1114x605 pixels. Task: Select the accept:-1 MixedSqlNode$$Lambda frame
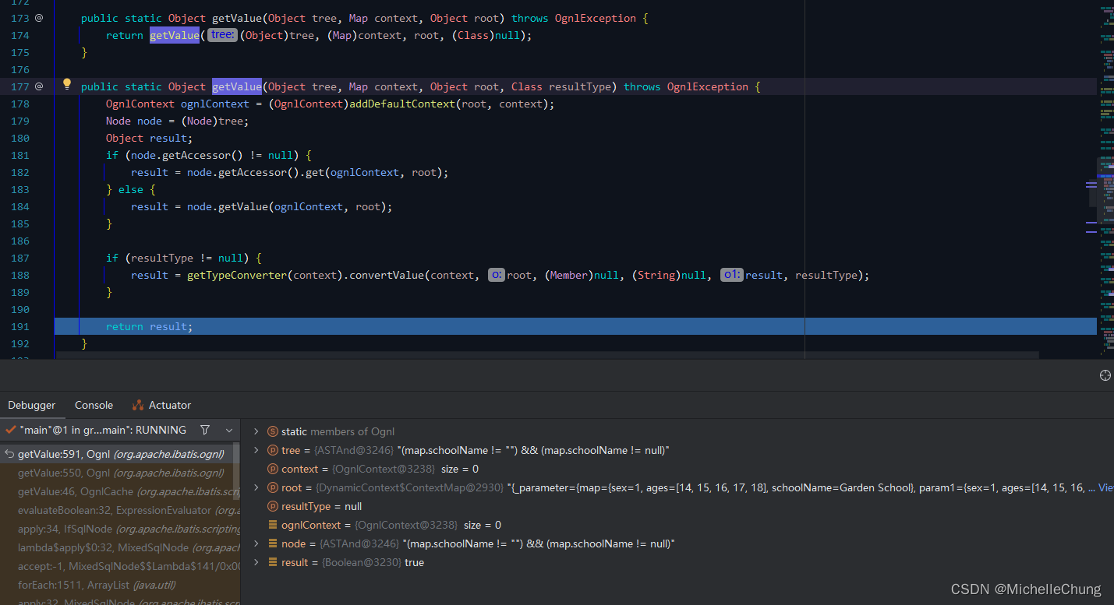[120, 566]
